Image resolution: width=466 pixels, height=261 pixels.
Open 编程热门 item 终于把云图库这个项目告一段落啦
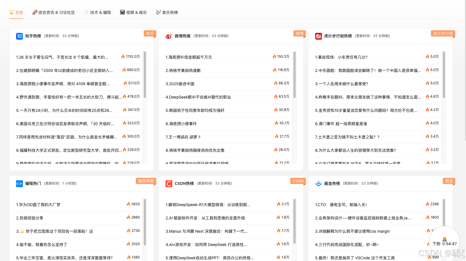click(55, 231)
